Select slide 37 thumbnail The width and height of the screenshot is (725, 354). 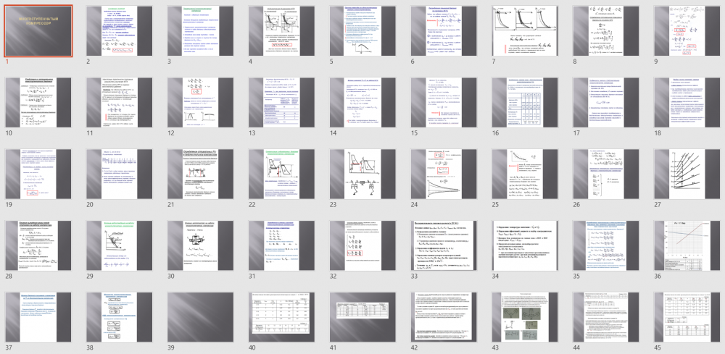(38, 317)
